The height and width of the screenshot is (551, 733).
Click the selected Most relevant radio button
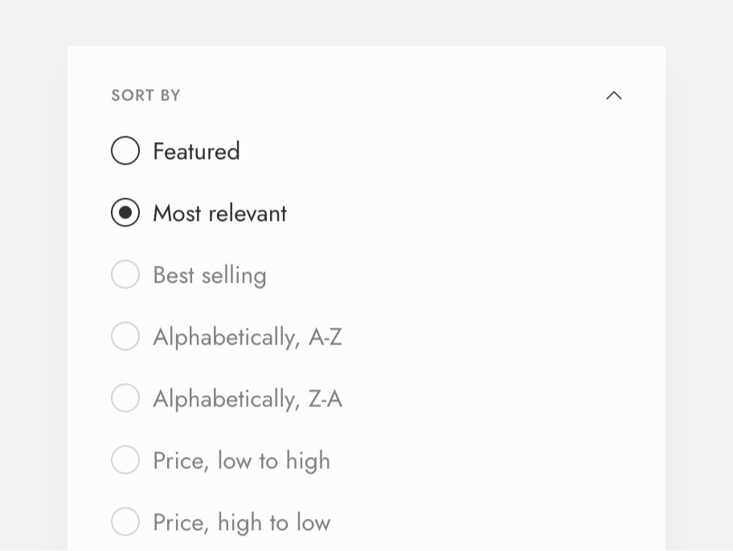click(125, 213)
